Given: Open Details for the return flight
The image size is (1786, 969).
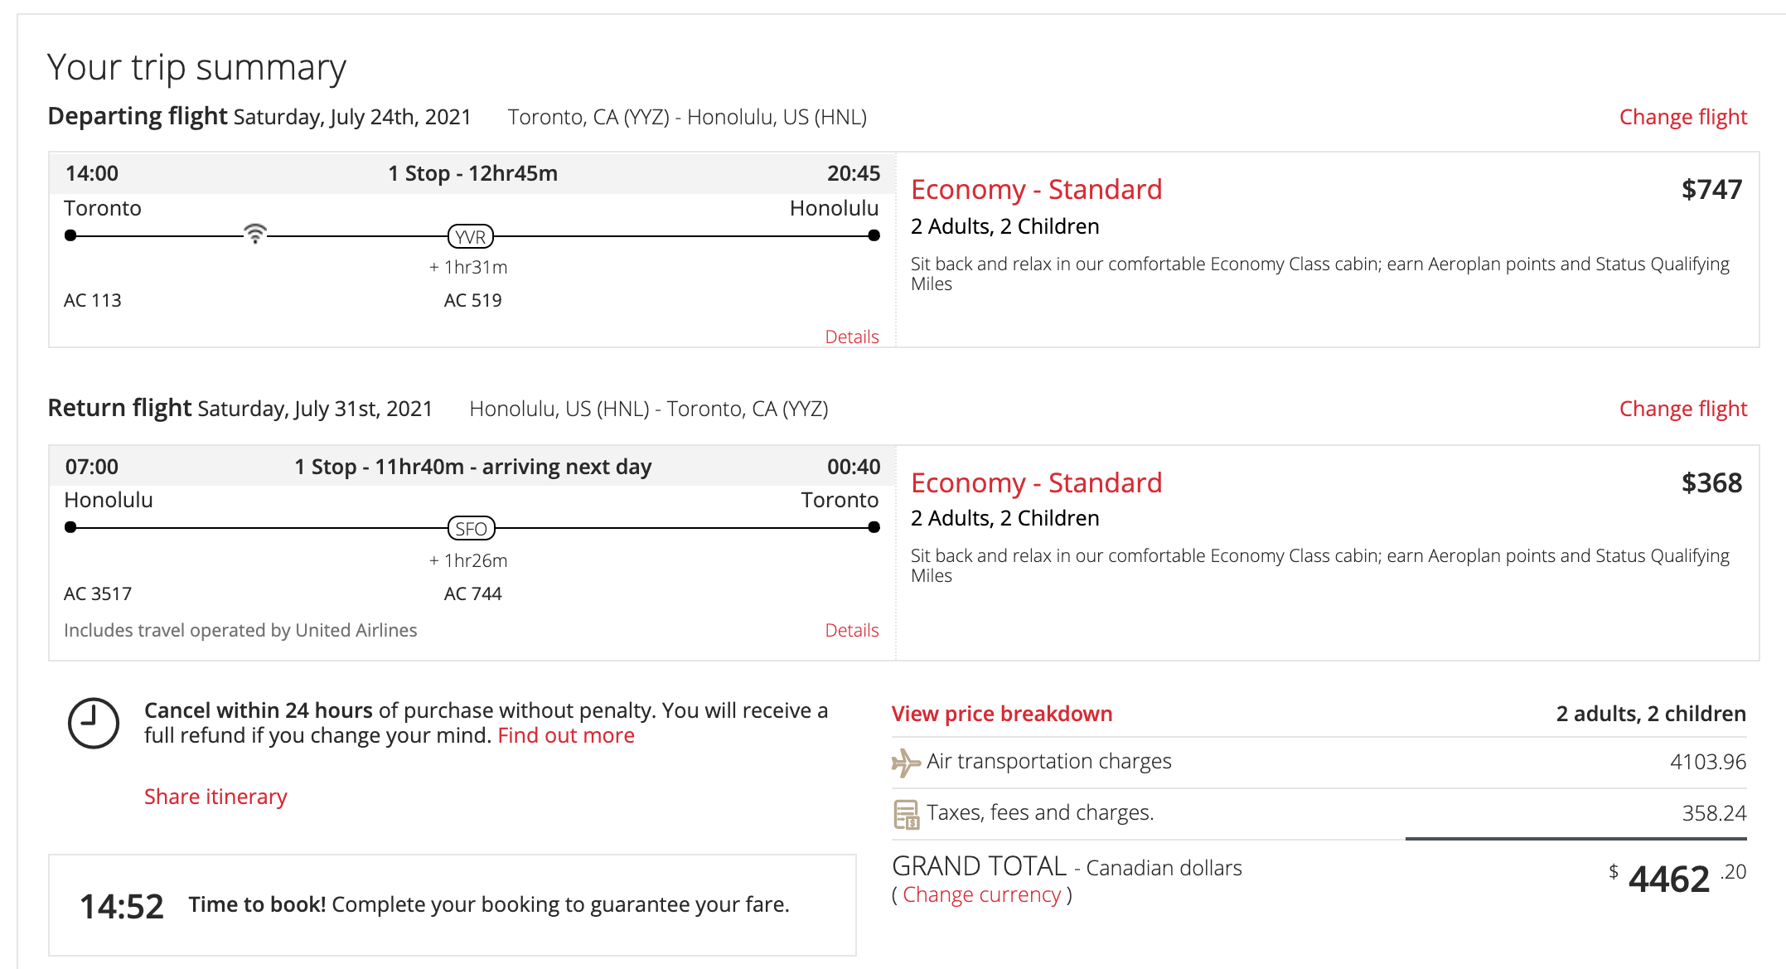Looking at the screenshot, I should point(851,630).
